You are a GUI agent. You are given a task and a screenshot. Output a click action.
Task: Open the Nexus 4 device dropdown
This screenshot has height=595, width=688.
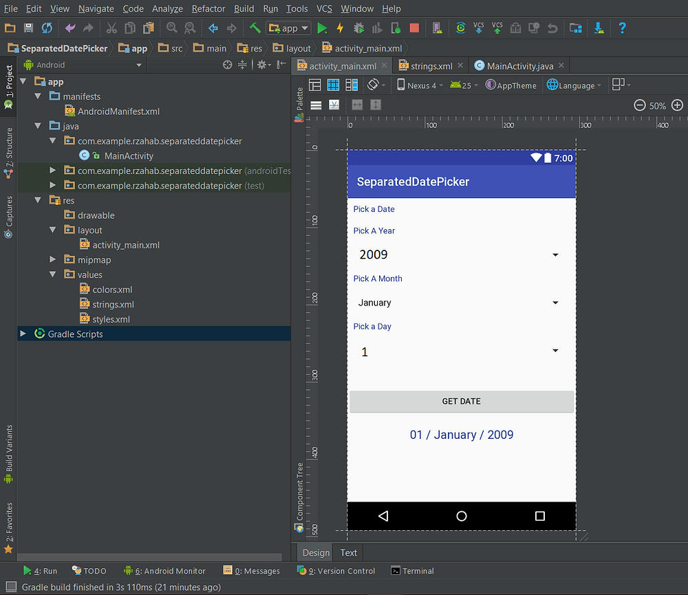point(420,85)
